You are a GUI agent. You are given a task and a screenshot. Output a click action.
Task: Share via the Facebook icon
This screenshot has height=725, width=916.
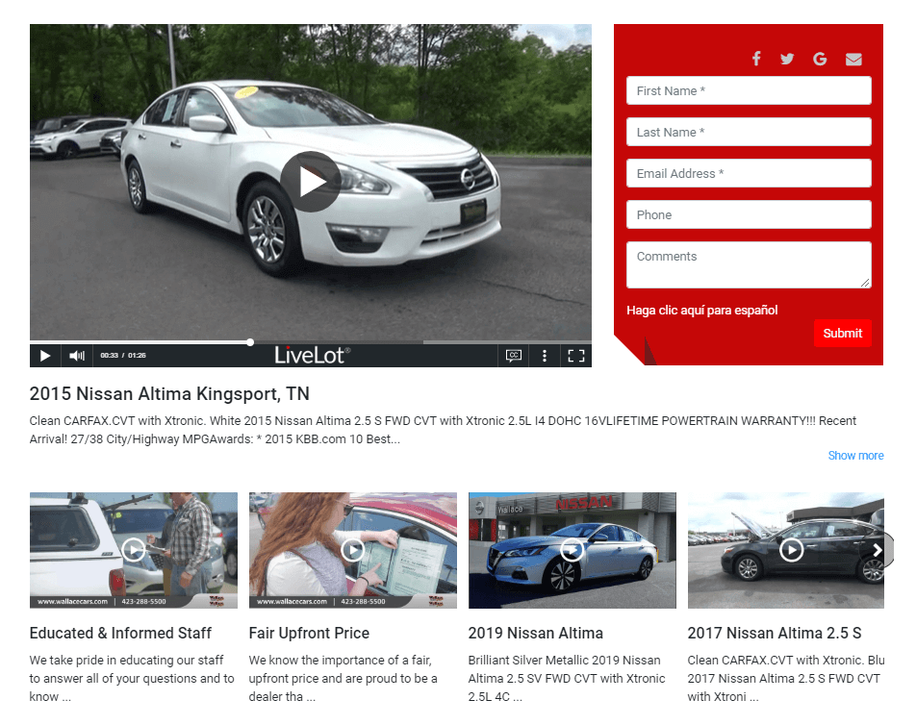coord(756,59)
